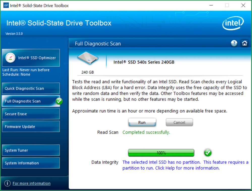Show System Information page
Viewport: 252px width, 191px height.
[x=31, y=163]
